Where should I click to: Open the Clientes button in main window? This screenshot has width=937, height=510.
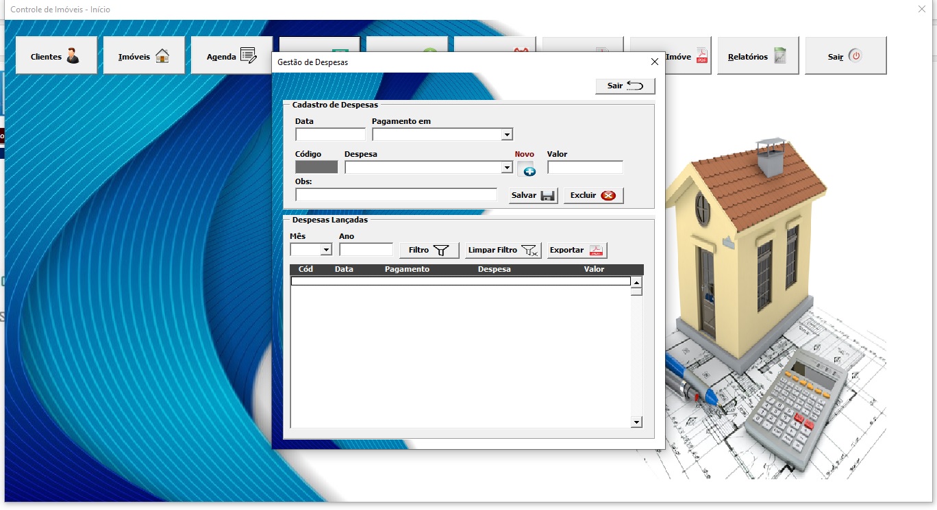click(56, 56)
